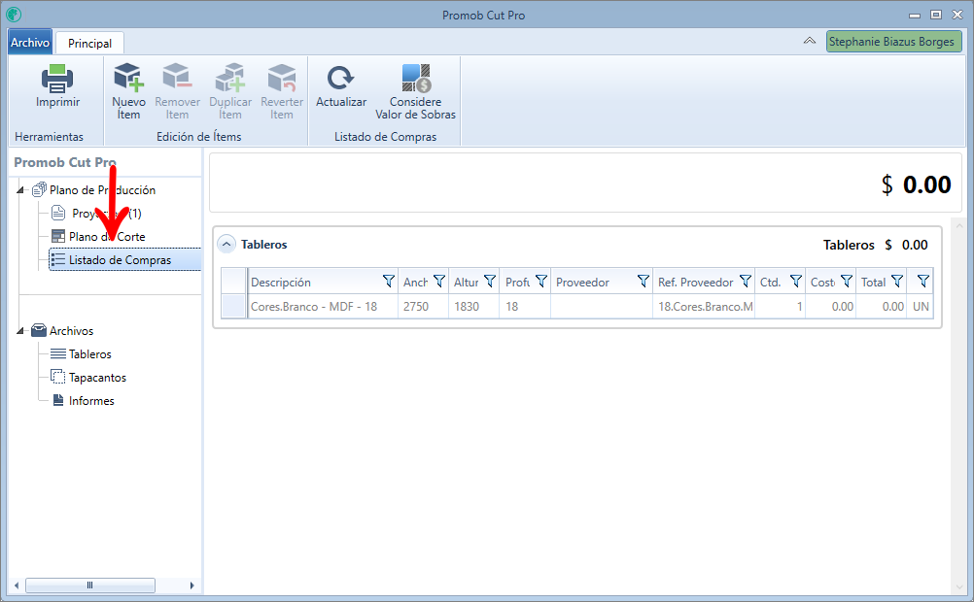Click the Promob Cut Pro app icon
This screenshot has width=974, height=602.
[x=14, y=15]
